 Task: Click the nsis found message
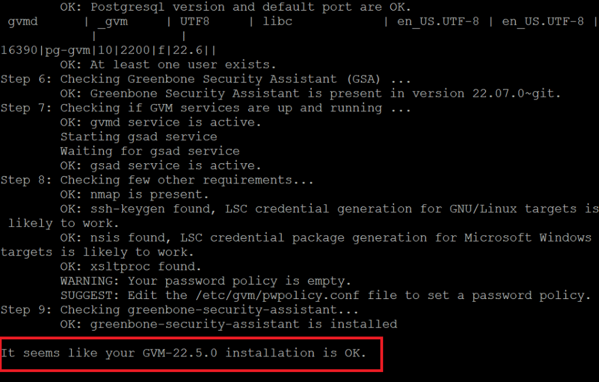297,245
